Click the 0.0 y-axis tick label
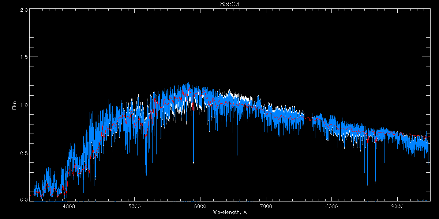439x219 pixels. pyautogui.click(x=24, y=200)
